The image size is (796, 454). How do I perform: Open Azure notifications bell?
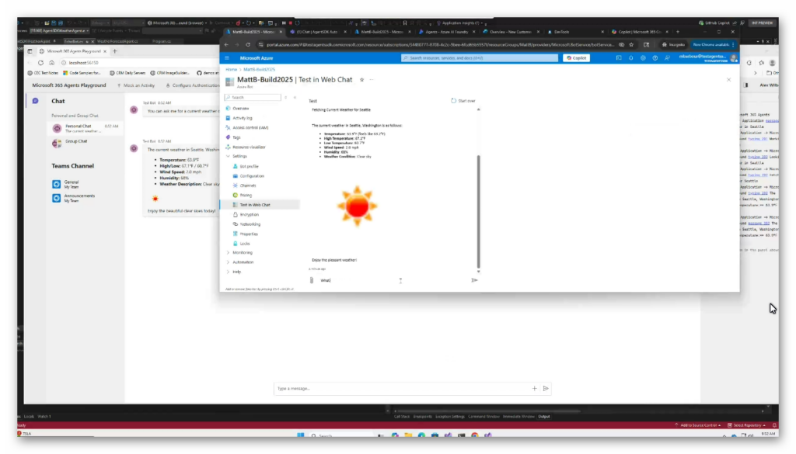pos(631,57)
